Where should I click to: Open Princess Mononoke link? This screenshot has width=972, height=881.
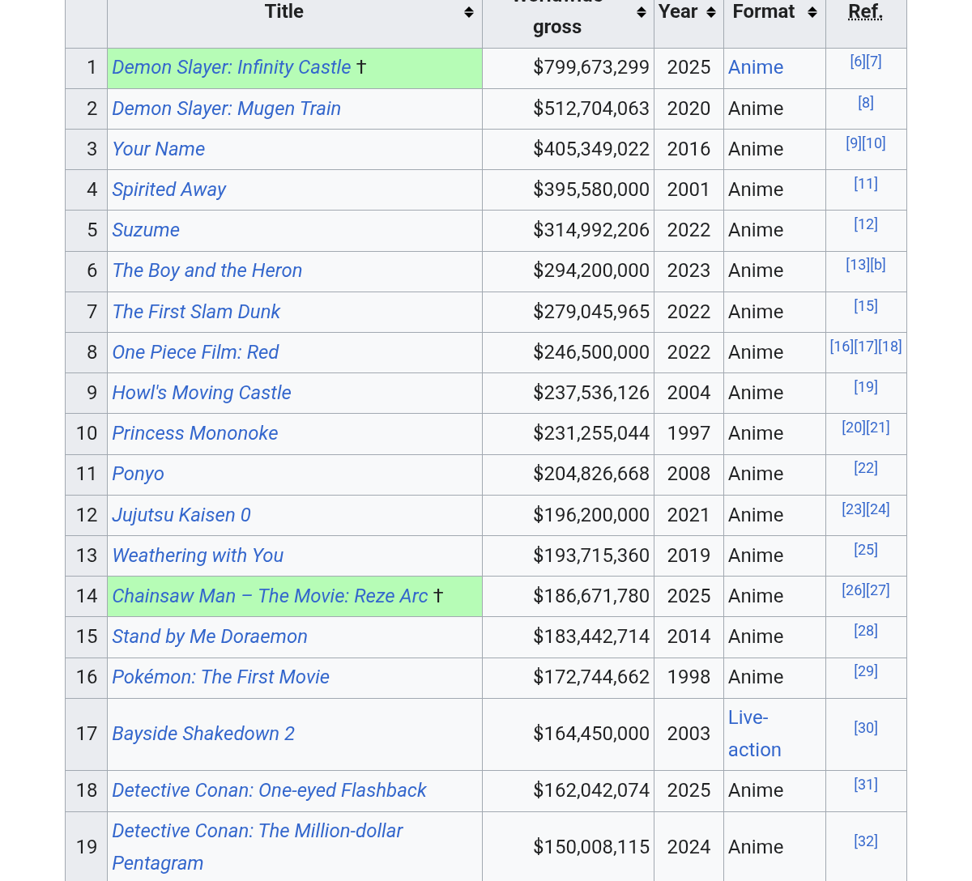(195, 433)
